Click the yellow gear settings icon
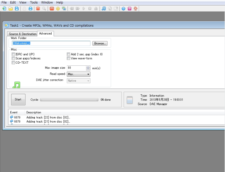The height and width of the screenshot is (172, 225). 58,9
